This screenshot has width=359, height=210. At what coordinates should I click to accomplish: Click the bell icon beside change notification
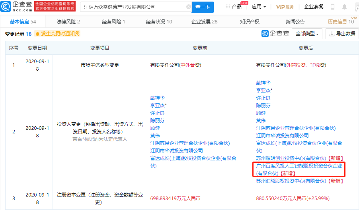click(x=37, y=34)
